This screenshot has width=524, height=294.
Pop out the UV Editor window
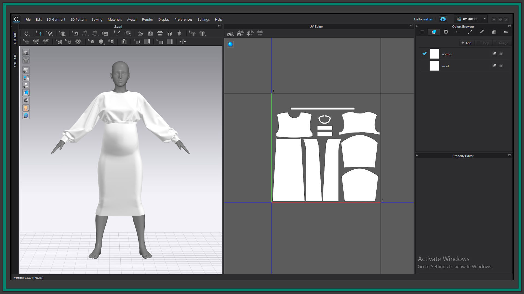pyautogui.click(x=411, y=26)
